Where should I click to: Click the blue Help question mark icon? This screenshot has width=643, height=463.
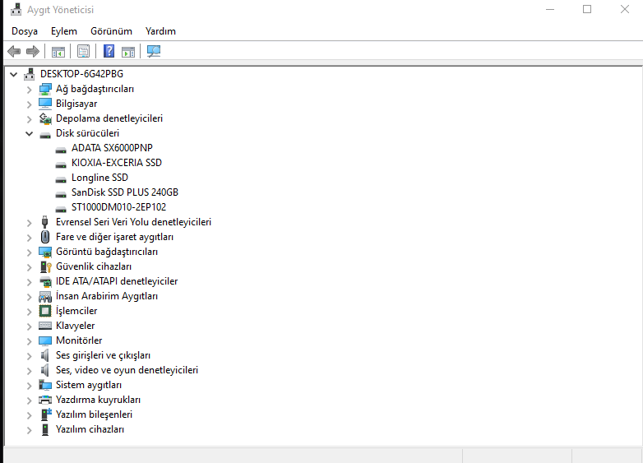[109, 51]
